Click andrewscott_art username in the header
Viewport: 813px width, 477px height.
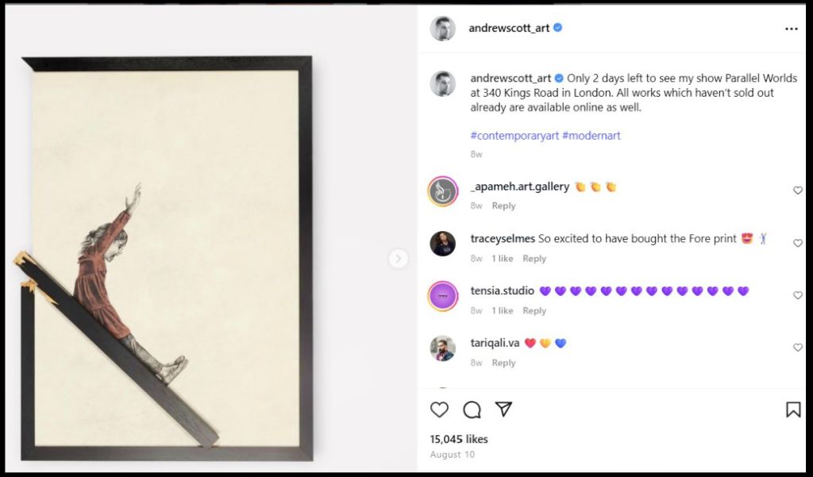point(508,29)
